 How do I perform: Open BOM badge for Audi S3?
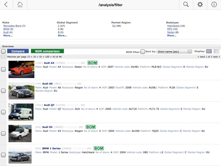pos(91,127)
